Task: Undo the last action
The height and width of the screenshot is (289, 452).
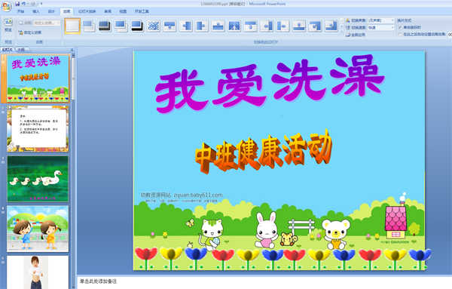Action: 23,4
